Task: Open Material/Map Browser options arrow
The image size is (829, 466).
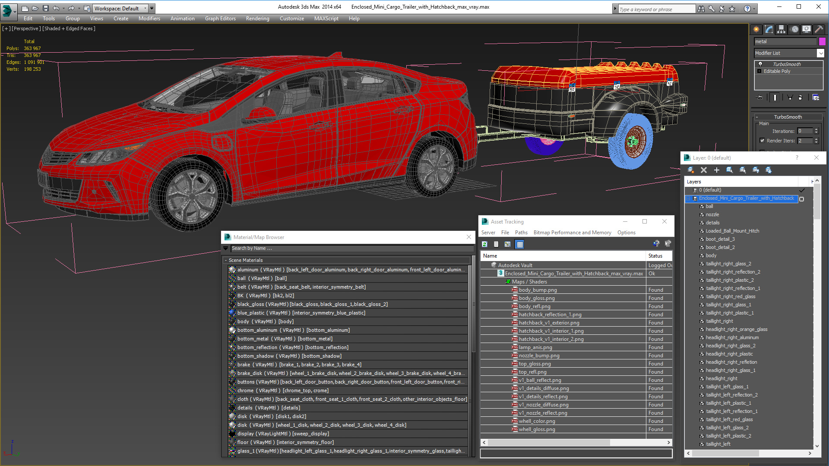Action: (x=225, y=248)
